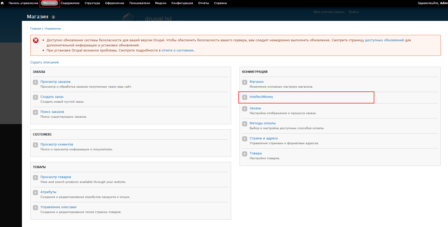Image resolution: width=448 pixels, height=227 pixels.
Task: Go to Главная breadcrumb link
Action: [35, 29]
